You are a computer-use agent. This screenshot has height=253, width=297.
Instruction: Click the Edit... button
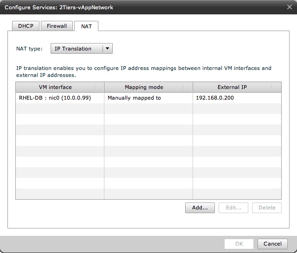(x=233, y=208)
